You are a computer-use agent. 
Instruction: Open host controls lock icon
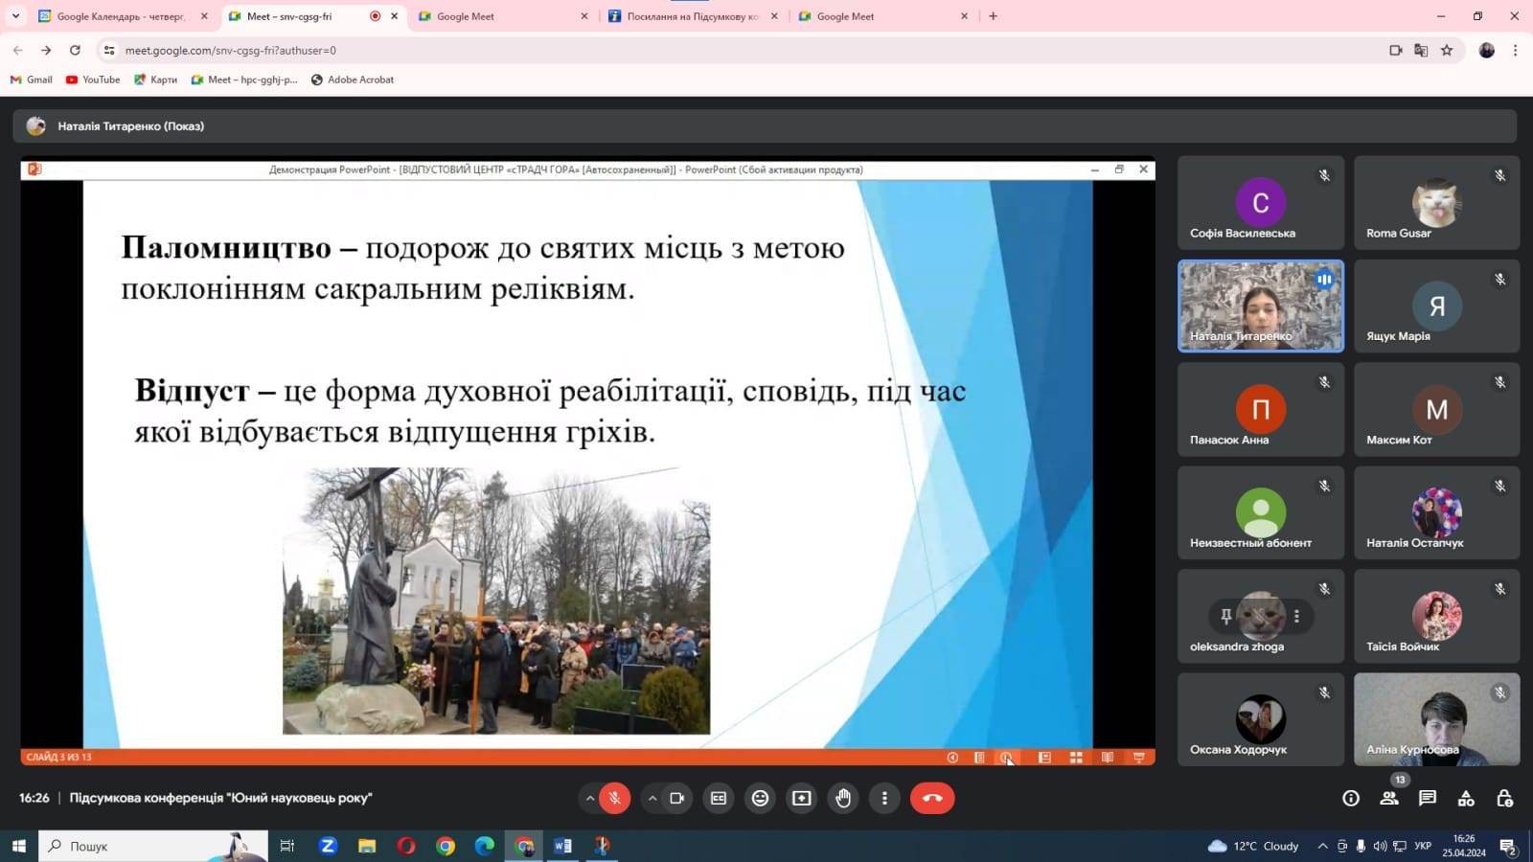coord(1504,798)
